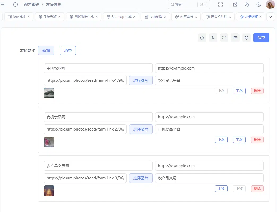
Task: Focus the farm-link-1 image URL field
Action: (x=85, y=80)
